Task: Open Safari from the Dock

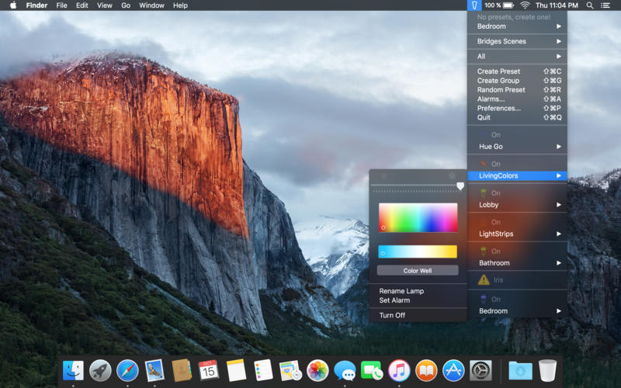Action: pyautogui.click(x=127, y=370)
